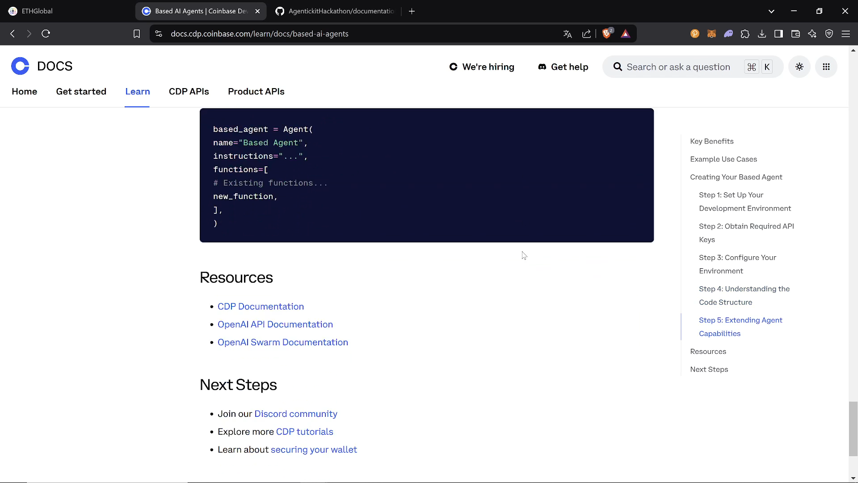This screenshot has width=858, height=483.
Task: Jump to Creating Your Based Agent section
Action: pyautogui.click(x=736, y=177)
